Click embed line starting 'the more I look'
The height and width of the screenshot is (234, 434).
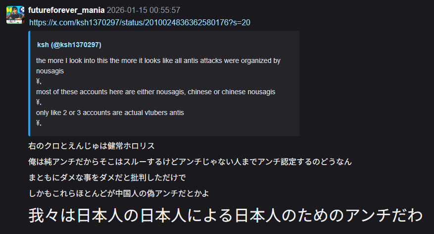click(158, 60)
